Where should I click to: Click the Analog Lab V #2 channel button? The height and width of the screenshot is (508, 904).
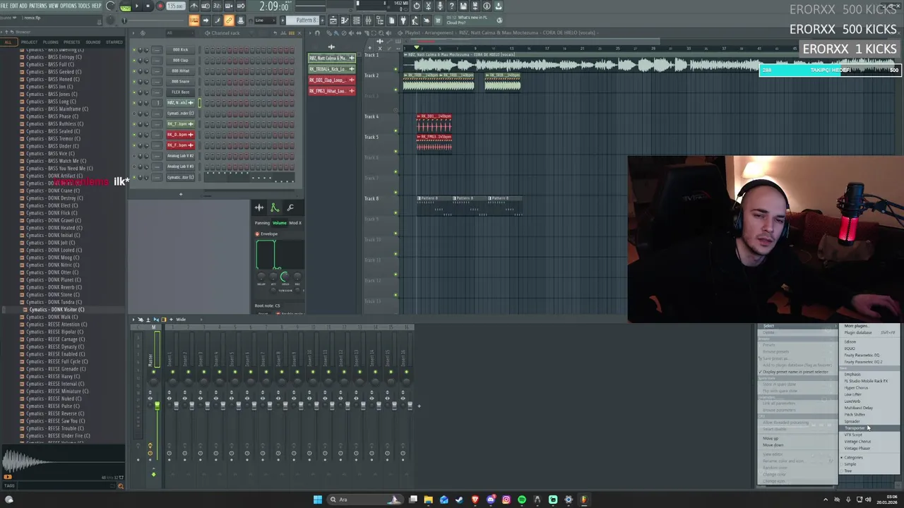click(180, 156)
